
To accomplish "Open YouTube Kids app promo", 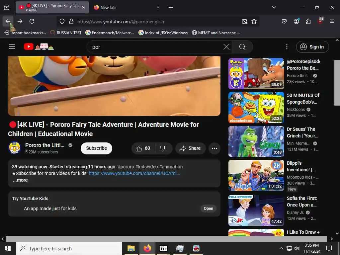I will click(x=209, y=209).
